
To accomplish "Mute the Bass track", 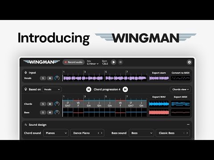I will tap(50, 112).
